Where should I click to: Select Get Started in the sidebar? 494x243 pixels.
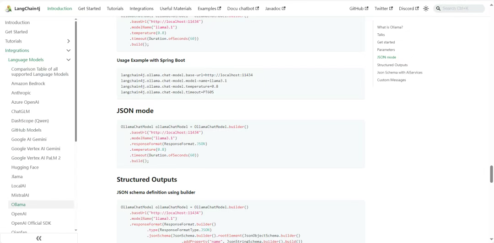pos(16,32)
